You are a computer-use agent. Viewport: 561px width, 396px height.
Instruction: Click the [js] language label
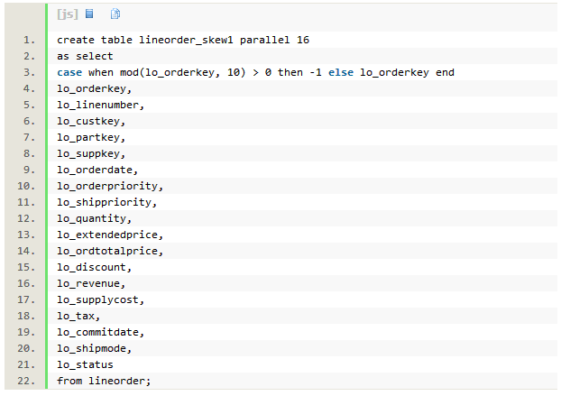tap(67, 14)
